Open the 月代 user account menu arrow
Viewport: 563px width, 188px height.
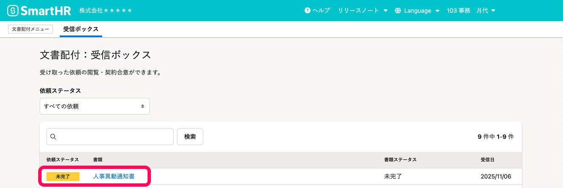pos(493,11)
